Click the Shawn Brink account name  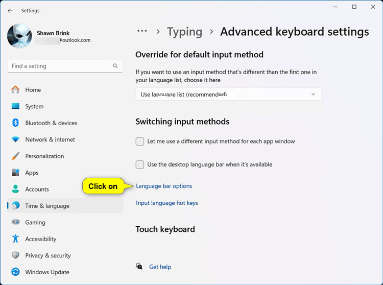point(53,33)
